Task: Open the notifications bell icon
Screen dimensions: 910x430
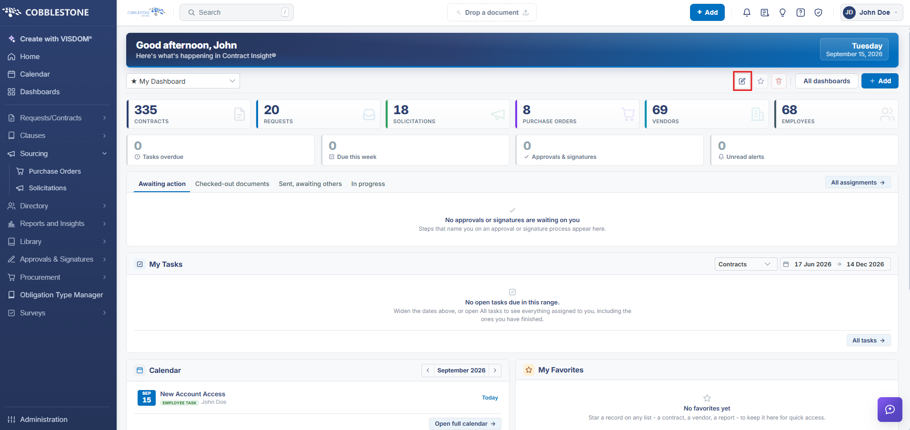Action: click(x=747, y=12)
